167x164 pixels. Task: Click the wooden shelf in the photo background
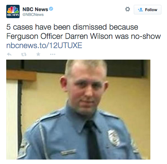point(21,75)
